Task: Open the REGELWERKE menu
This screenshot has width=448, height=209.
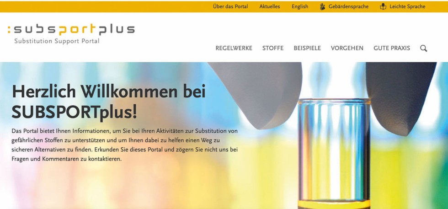Action: (234, 48)
